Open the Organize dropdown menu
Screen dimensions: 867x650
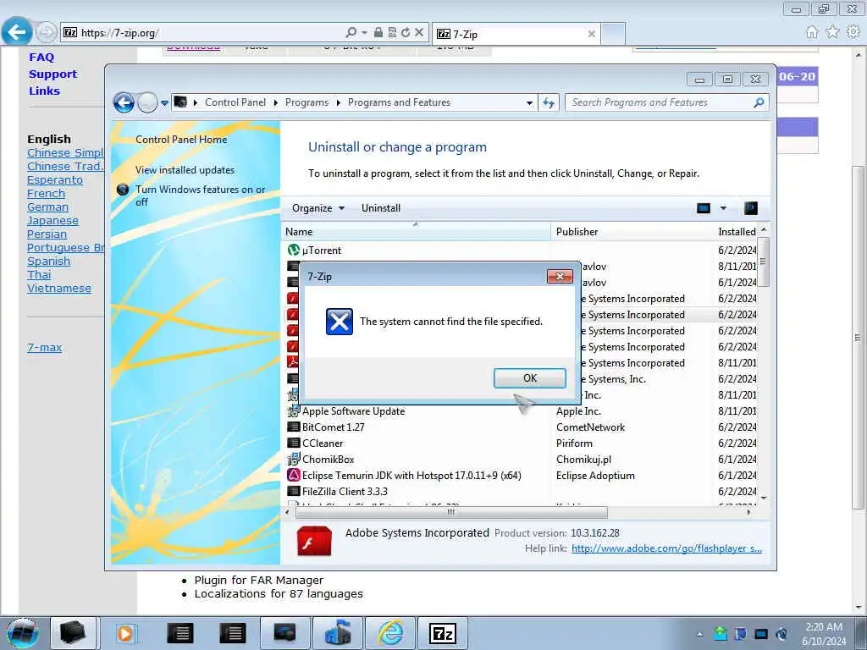[x=318, y=208]
